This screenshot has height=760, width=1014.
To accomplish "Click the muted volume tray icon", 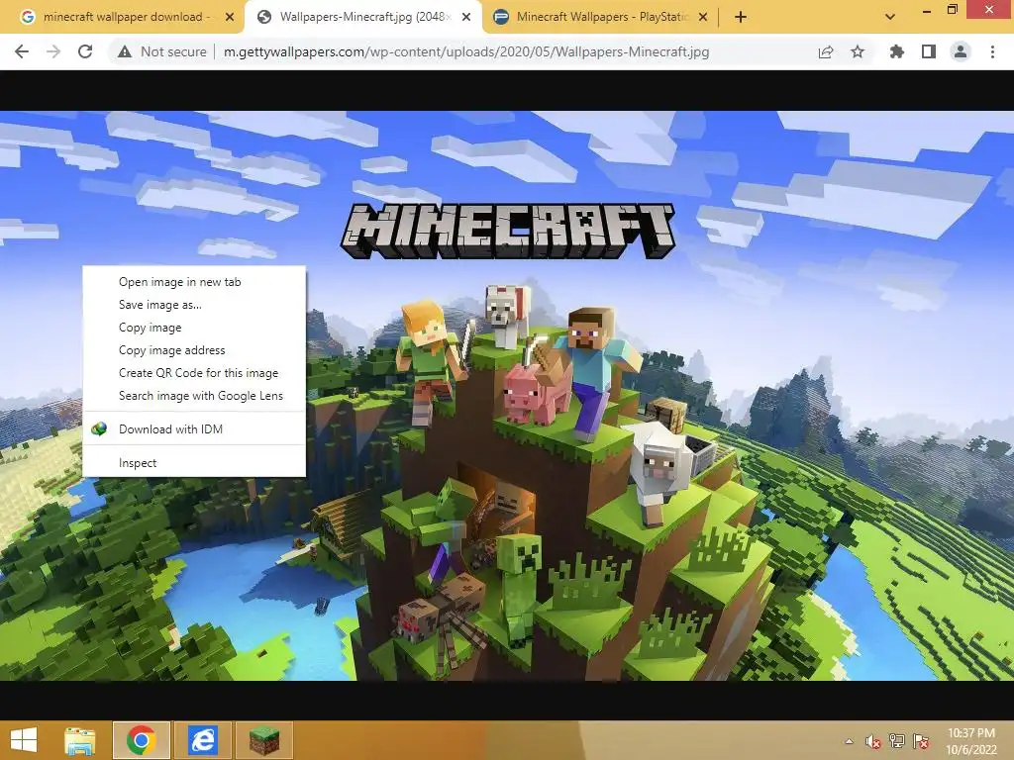I will (872, 741).
